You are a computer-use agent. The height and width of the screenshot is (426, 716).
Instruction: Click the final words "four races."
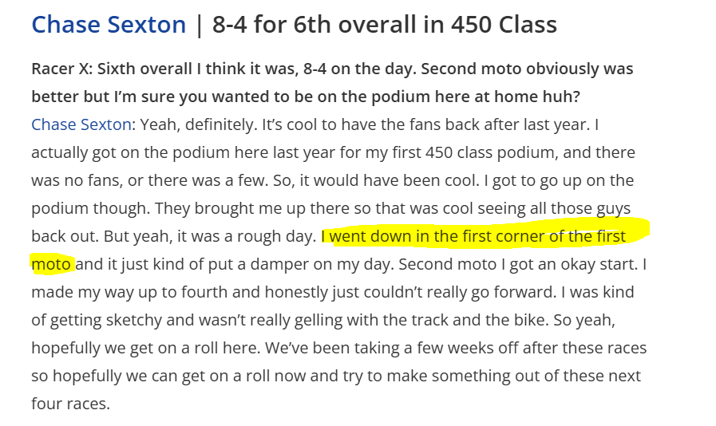point(69,404)
